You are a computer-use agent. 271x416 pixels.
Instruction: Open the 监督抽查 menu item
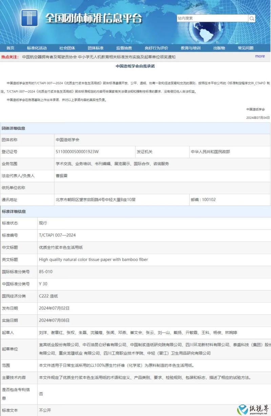[x=124, y=48]
